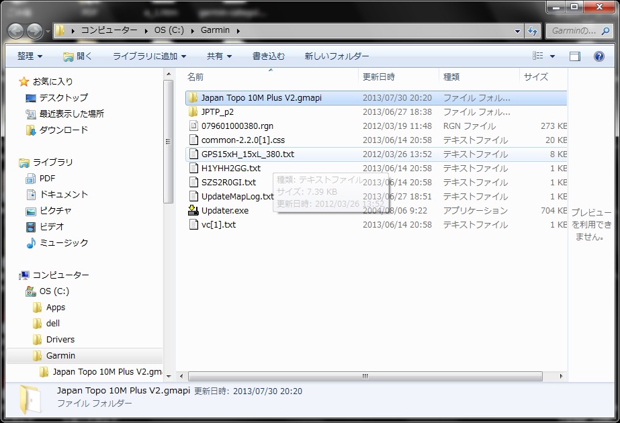Select the common-2.2.0[1].css file icon
The height and width of the screenshot is (423, 620).
coord(193,140)
